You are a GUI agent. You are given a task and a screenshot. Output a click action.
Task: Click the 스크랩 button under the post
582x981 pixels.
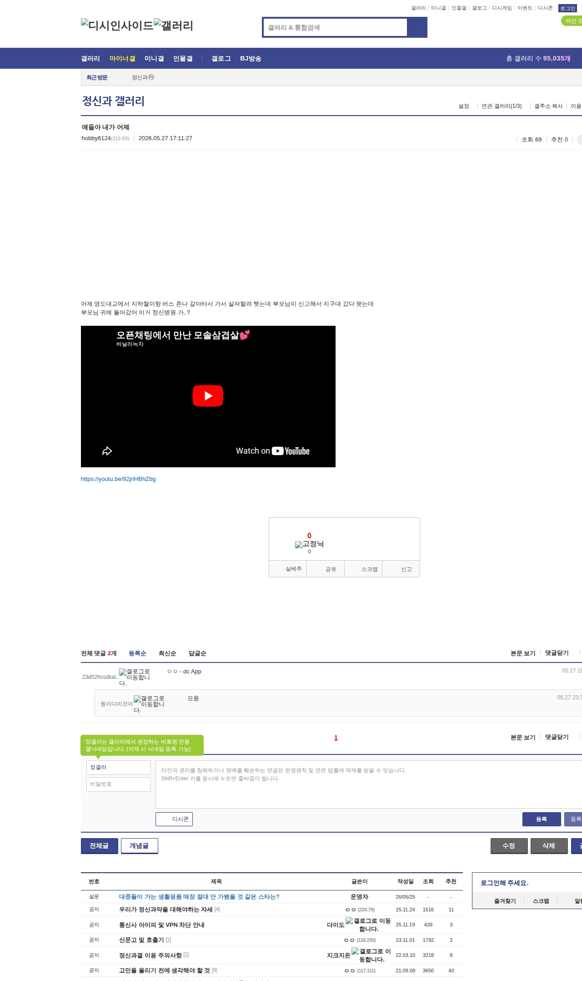click(363, 569)
